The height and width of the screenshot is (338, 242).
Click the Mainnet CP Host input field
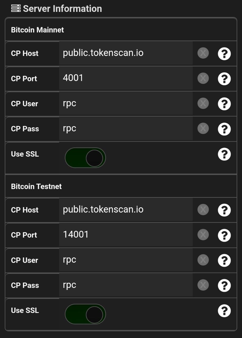pos(126,53)
